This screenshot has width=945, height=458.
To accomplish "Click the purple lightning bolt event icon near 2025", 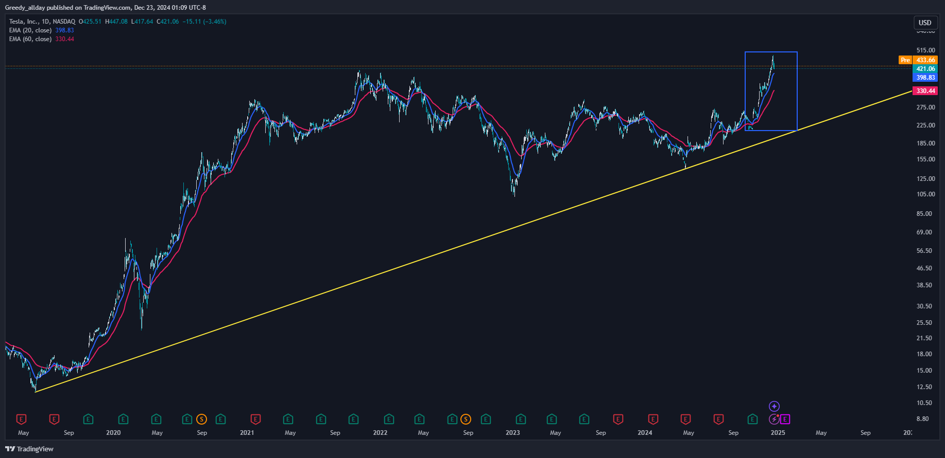I will 774,419.
